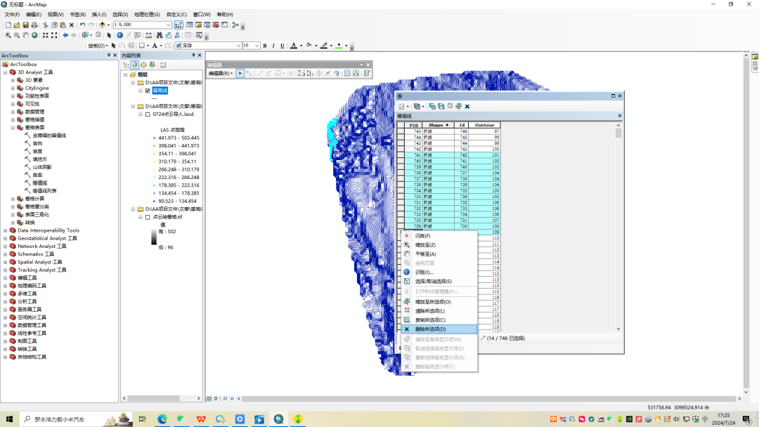Open the 文件(F) menu
The width and height of the screenshot is (759, 427).
(x=12, y=15)
